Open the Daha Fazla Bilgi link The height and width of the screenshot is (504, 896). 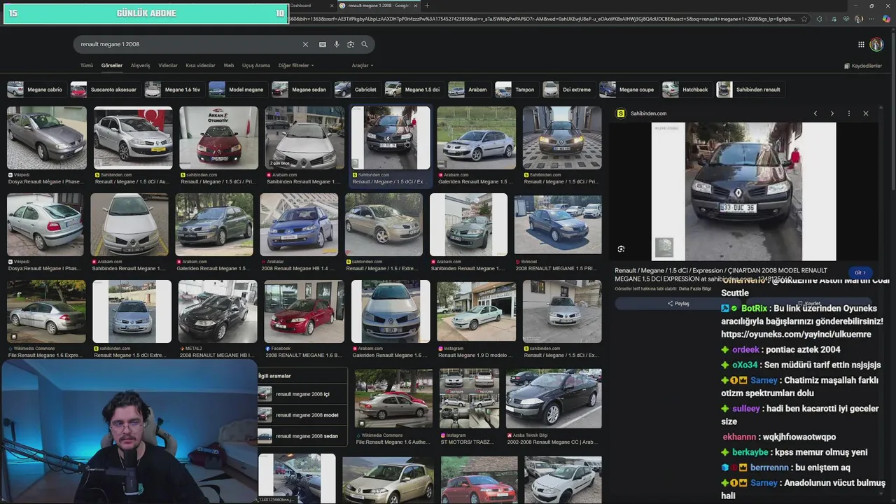pos(695,288)
